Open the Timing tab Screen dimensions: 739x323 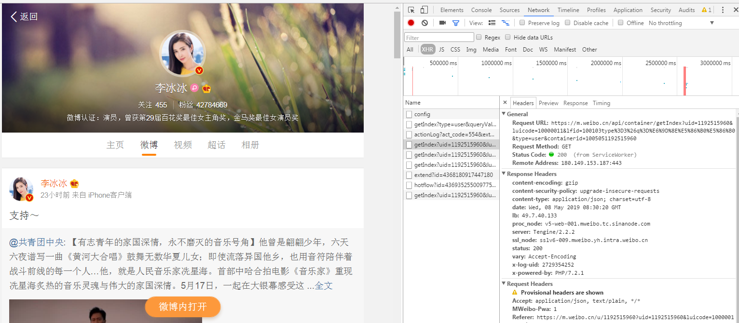(602, 103)
